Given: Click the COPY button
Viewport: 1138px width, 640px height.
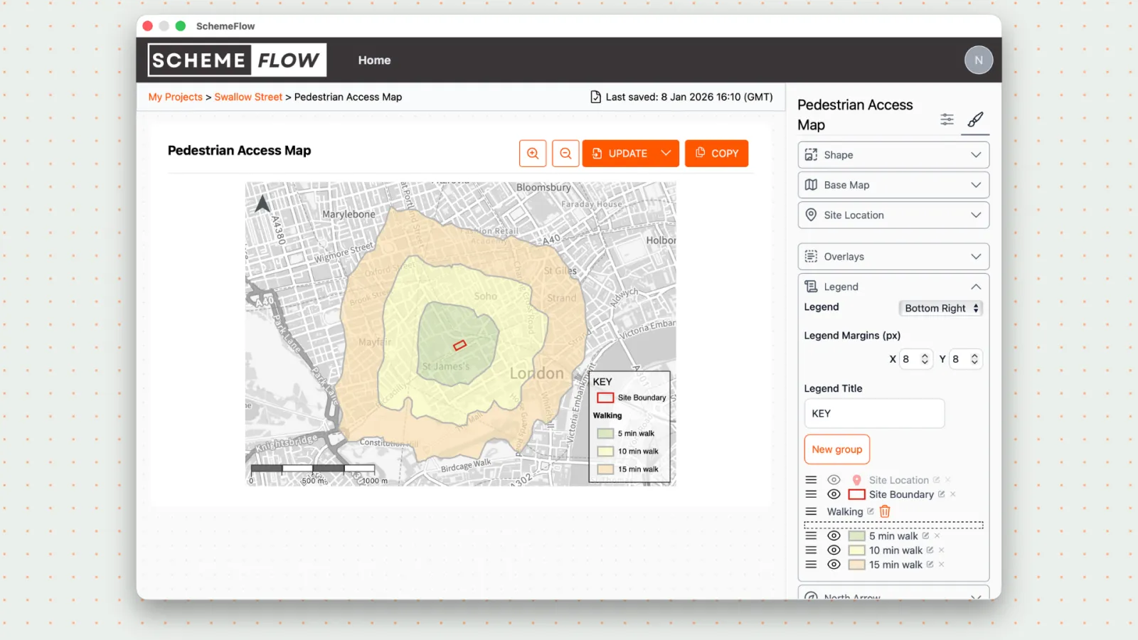Looking at the screenshot, I should [716, 153].
